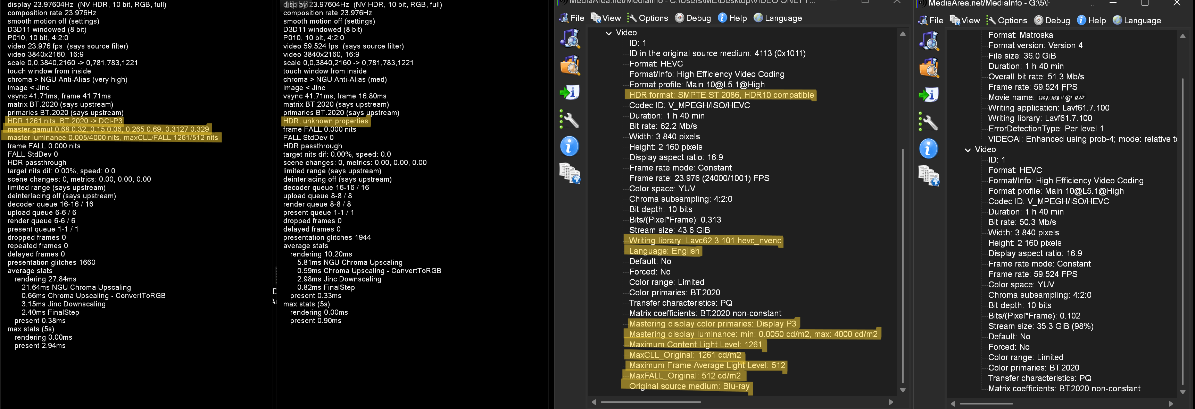This screenshot has height=409, width=1195.
Task: Select 'ErrorDetectionType: Per level 1' row
Action: point(1046,128)
